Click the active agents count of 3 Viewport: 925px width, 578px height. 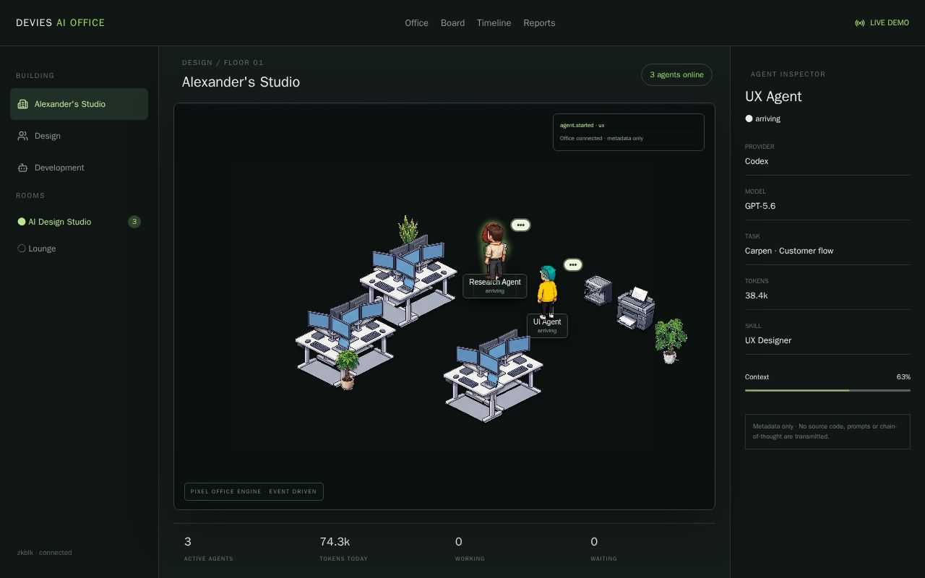click(x=188, y=542)
